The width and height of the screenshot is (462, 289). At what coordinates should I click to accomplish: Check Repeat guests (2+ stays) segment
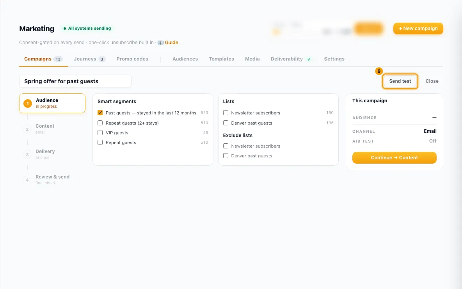(x=100, y=123)
